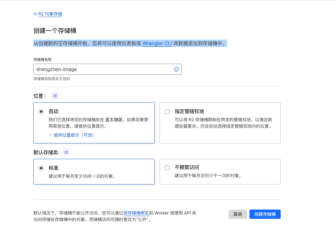Screen dimensions: 336x242
Task: Click the 创建一个存储桶 heading
Action: (55, 31)
